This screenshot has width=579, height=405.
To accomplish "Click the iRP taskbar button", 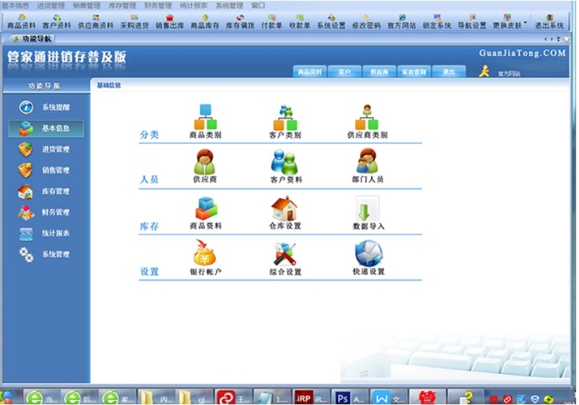I will coord(311,398).
